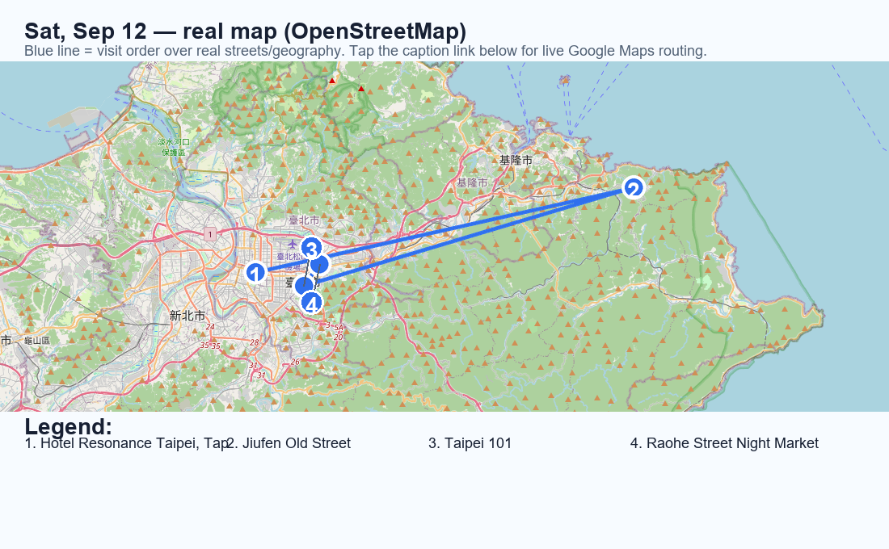The height and width of the screenshot is (549, 889).
Task: Select the Jiufen Old Street legend item
Action: coord(289,443)
